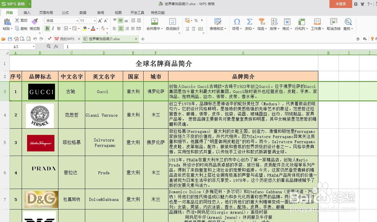Open the borders dropdown arrow
The image size is (377, 222).
70,29
